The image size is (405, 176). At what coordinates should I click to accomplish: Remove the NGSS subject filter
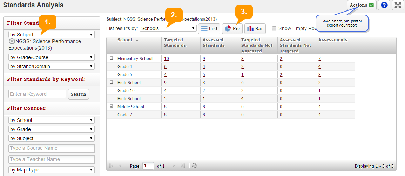[x=12, y=41]
